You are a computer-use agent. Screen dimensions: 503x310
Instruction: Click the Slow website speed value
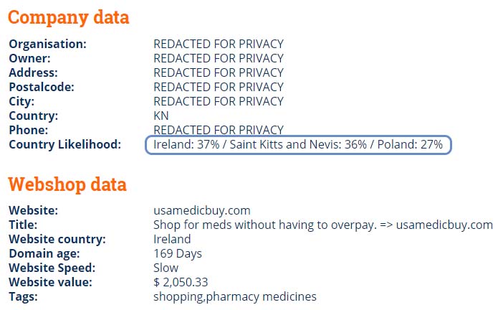pos(166,268)
